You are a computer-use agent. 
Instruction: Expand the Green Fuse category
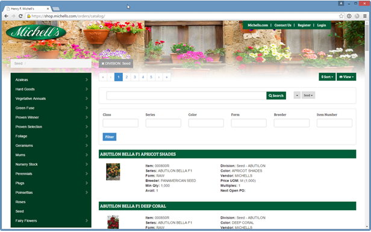(x=51, y=108)
